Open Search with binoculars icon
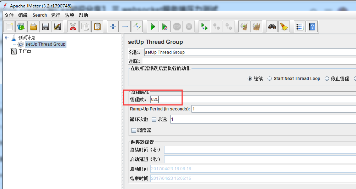The width and height of the screenshot is (356, 189). pos(272,27)
